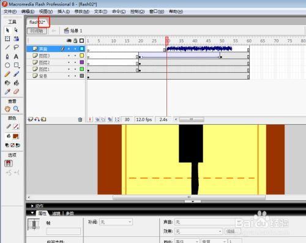306x243 pixels.
Task: Click the Black and White colors icon
Action: point(7,145)
